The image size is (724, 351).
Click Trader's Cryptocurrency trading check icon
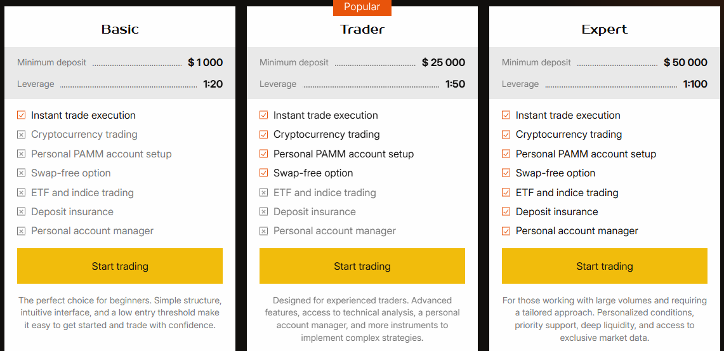pyautogui.click(x=263, y=135)
